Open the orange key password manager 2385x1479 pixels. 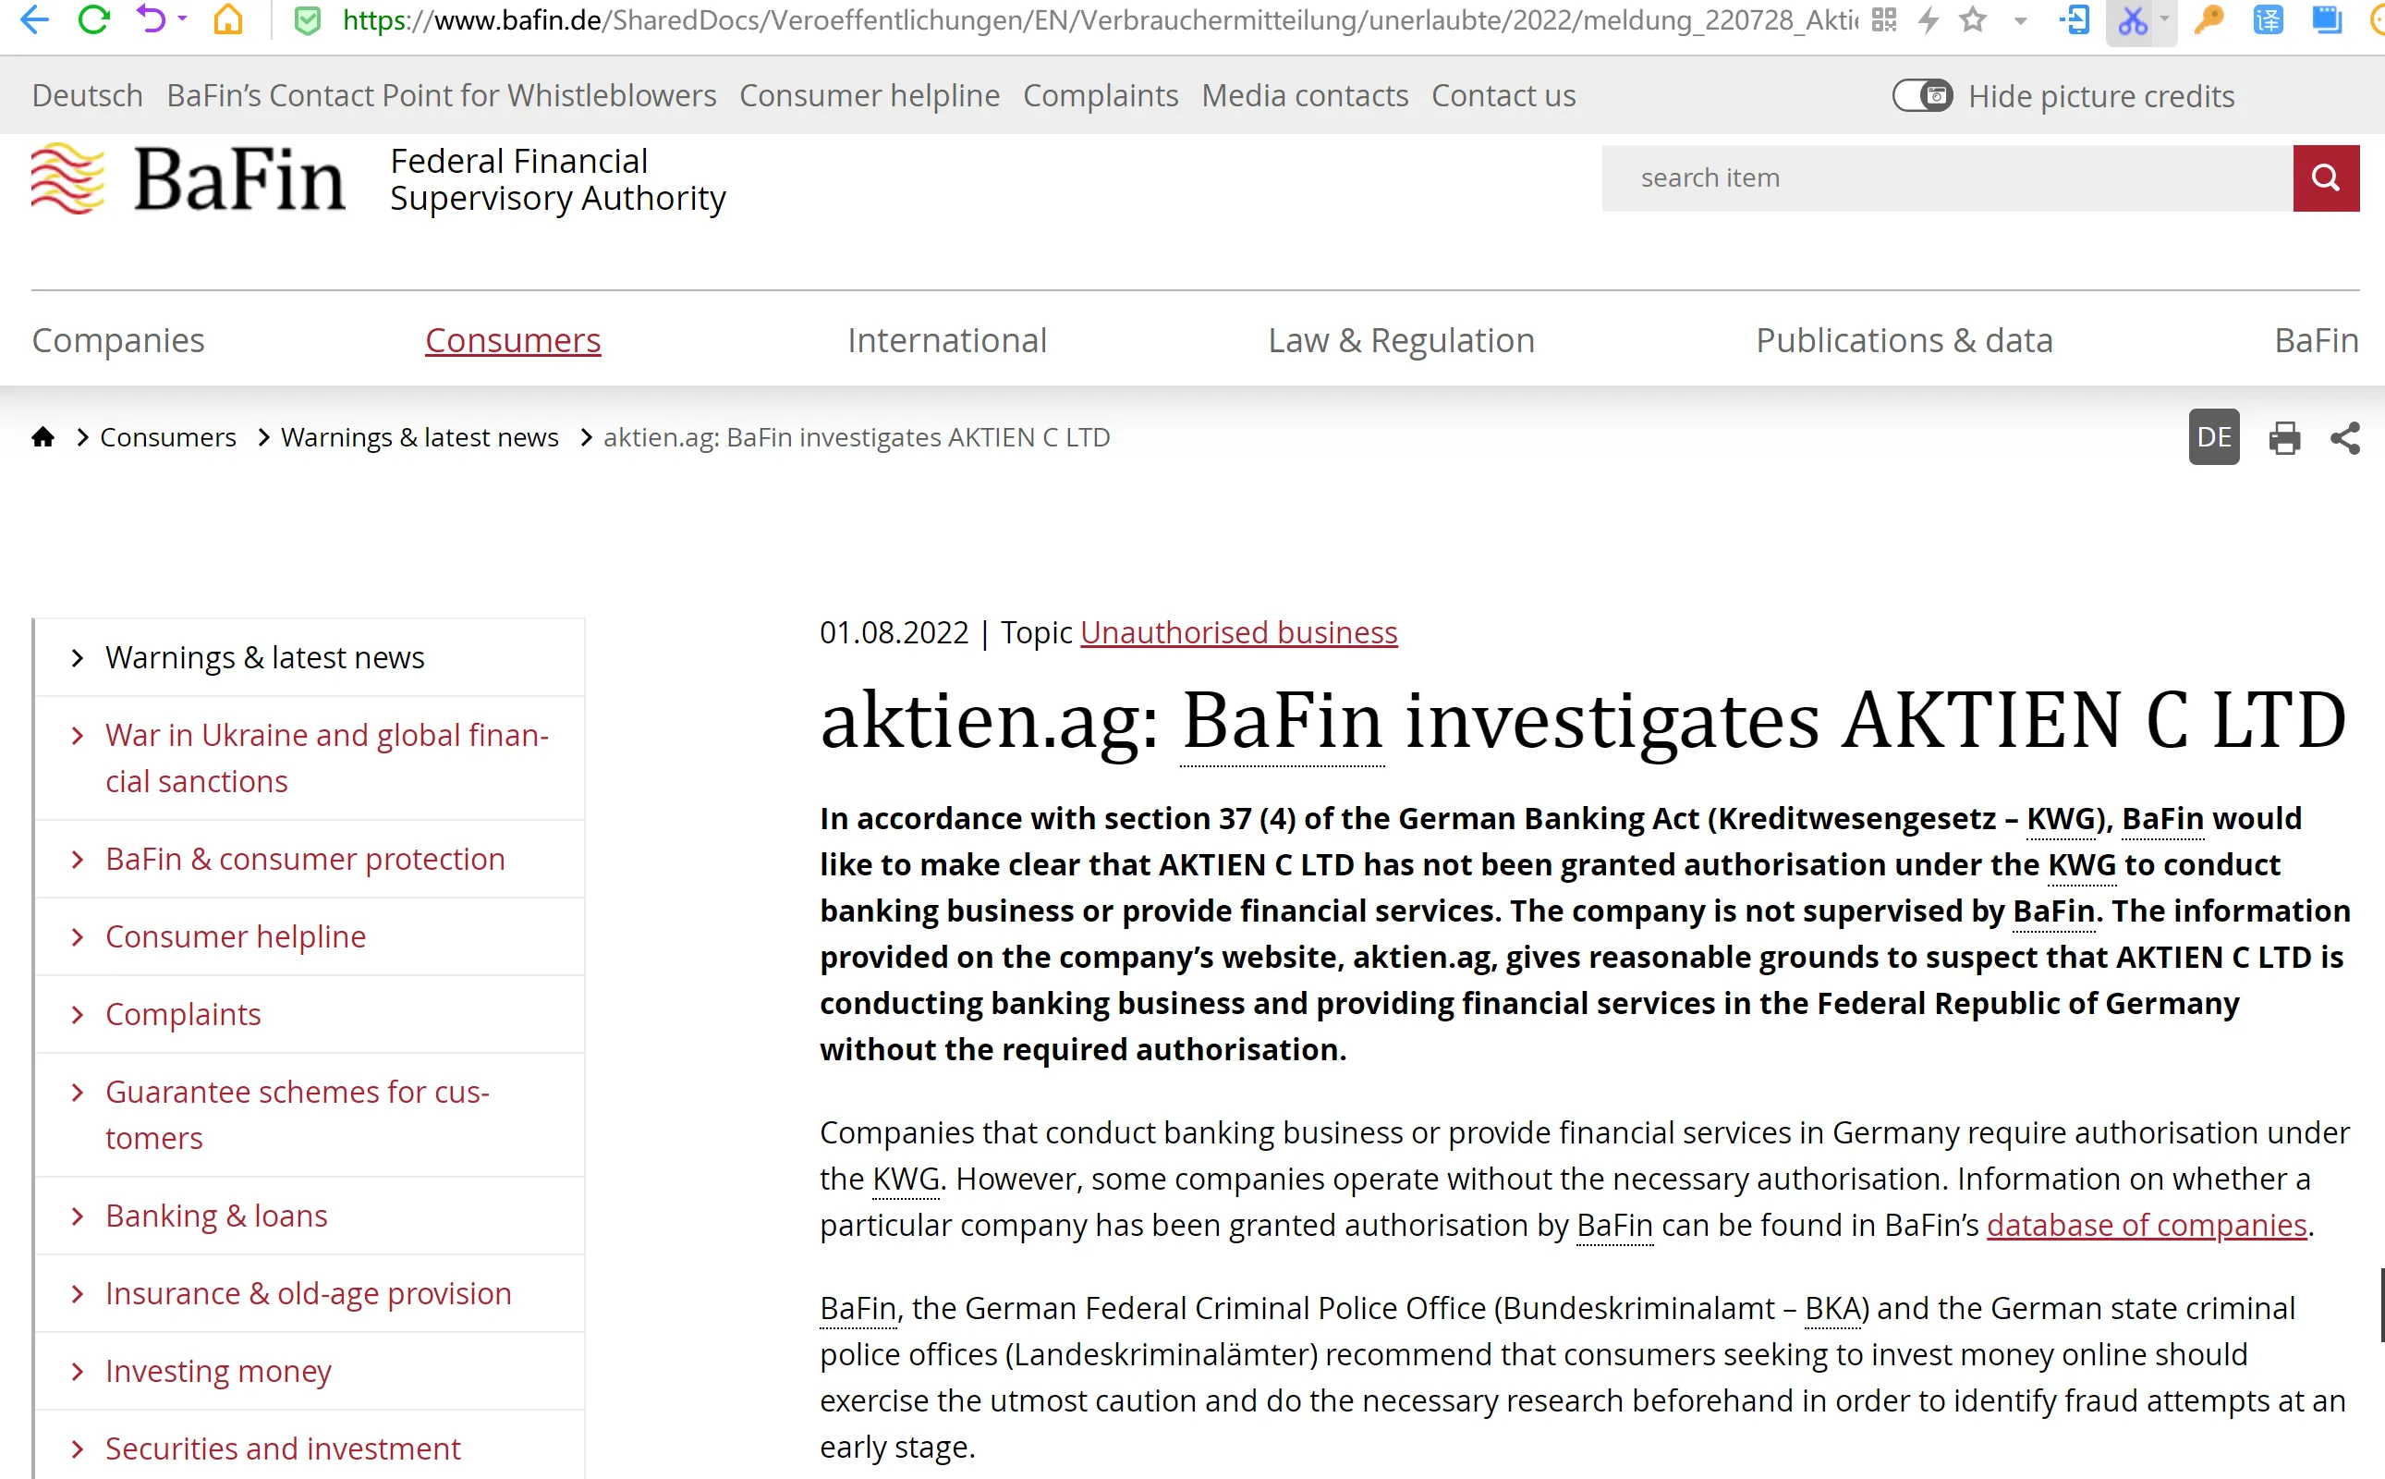pyautogui.click(x=2209, y=19)
